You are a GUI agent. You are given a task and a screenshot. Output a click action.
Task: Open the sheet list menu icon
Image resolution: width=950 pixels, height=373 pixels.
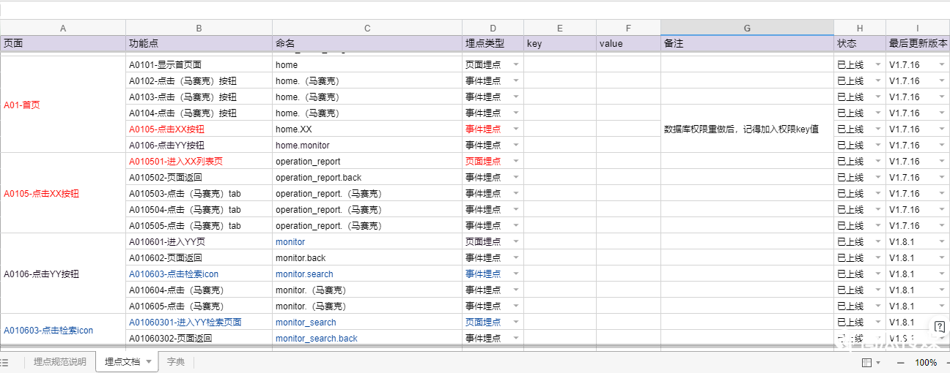point(5,362)
